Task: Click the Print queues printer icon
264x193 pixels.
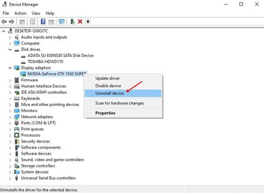Action: click(x=17, y=129)
